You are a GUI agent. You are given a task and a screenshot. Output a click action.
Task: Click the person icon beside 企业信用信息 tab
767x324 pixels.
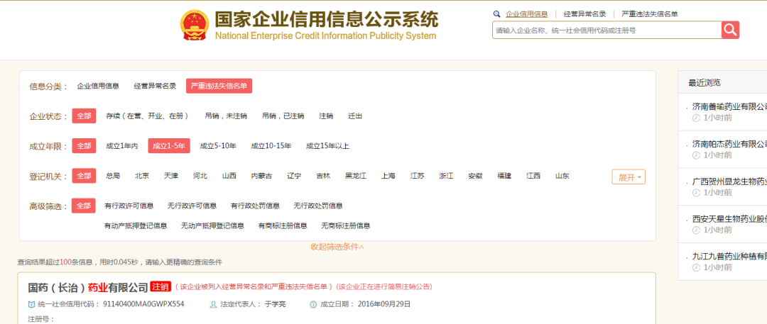click(x=498, y=14)
